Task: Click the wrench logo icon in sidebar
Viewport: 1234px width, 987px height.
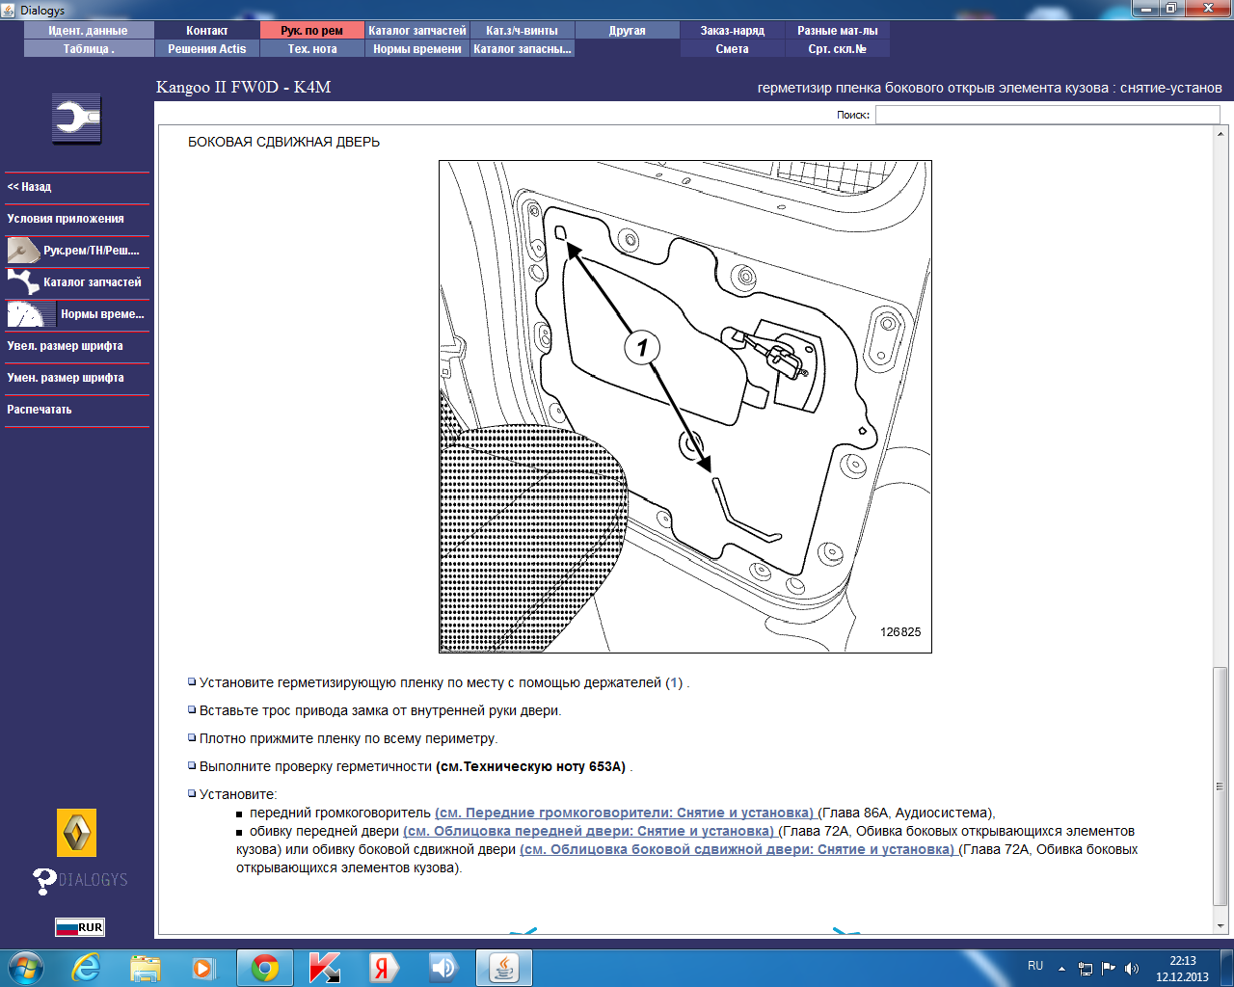Action: pos(76,120)
